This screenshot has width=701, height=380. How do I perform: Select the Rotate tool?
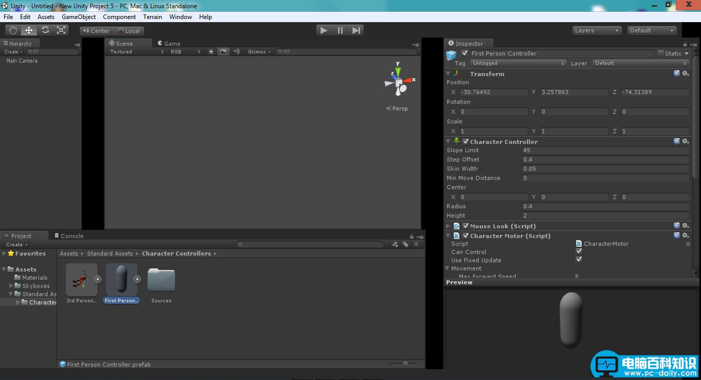coord(45,30)
